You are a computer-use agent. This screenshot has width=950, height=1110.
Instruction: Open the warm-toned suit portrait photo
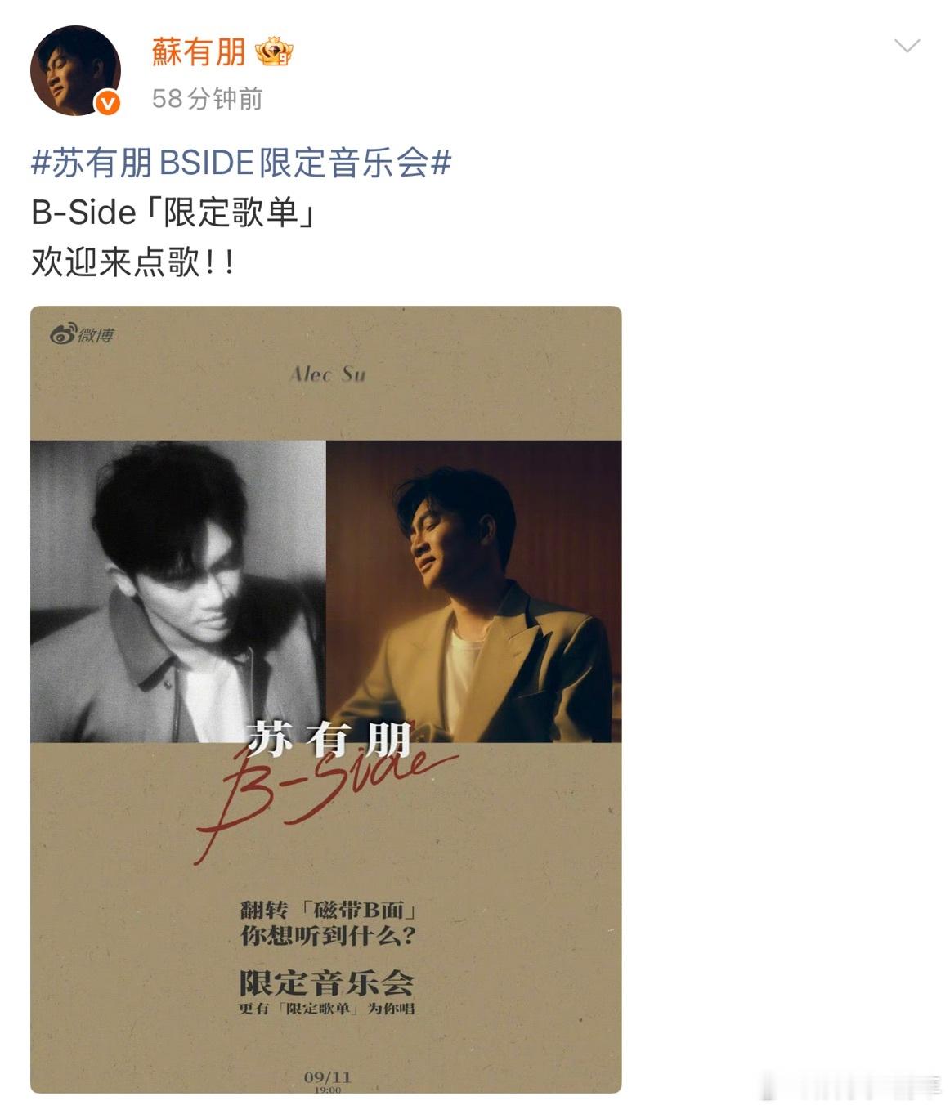(x=473, y=591)
